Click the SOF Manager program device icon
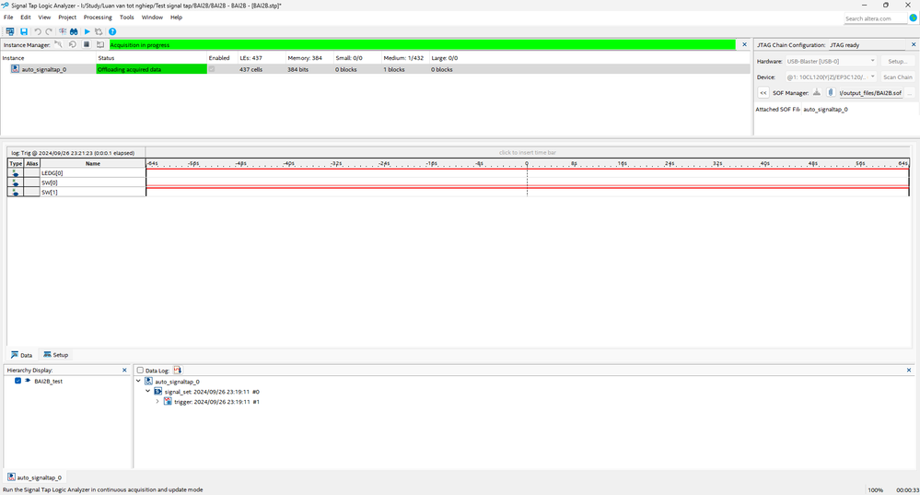This screenshot has height=495, width=920. click(817, 93)
